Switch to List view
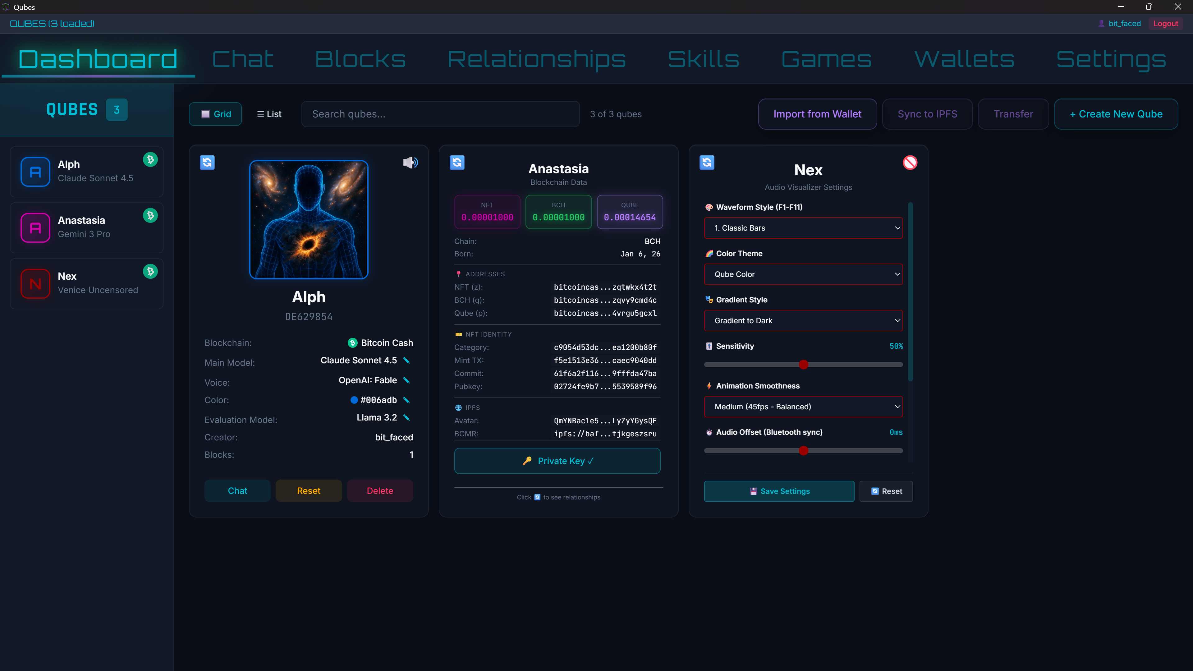 pos(268,114)
